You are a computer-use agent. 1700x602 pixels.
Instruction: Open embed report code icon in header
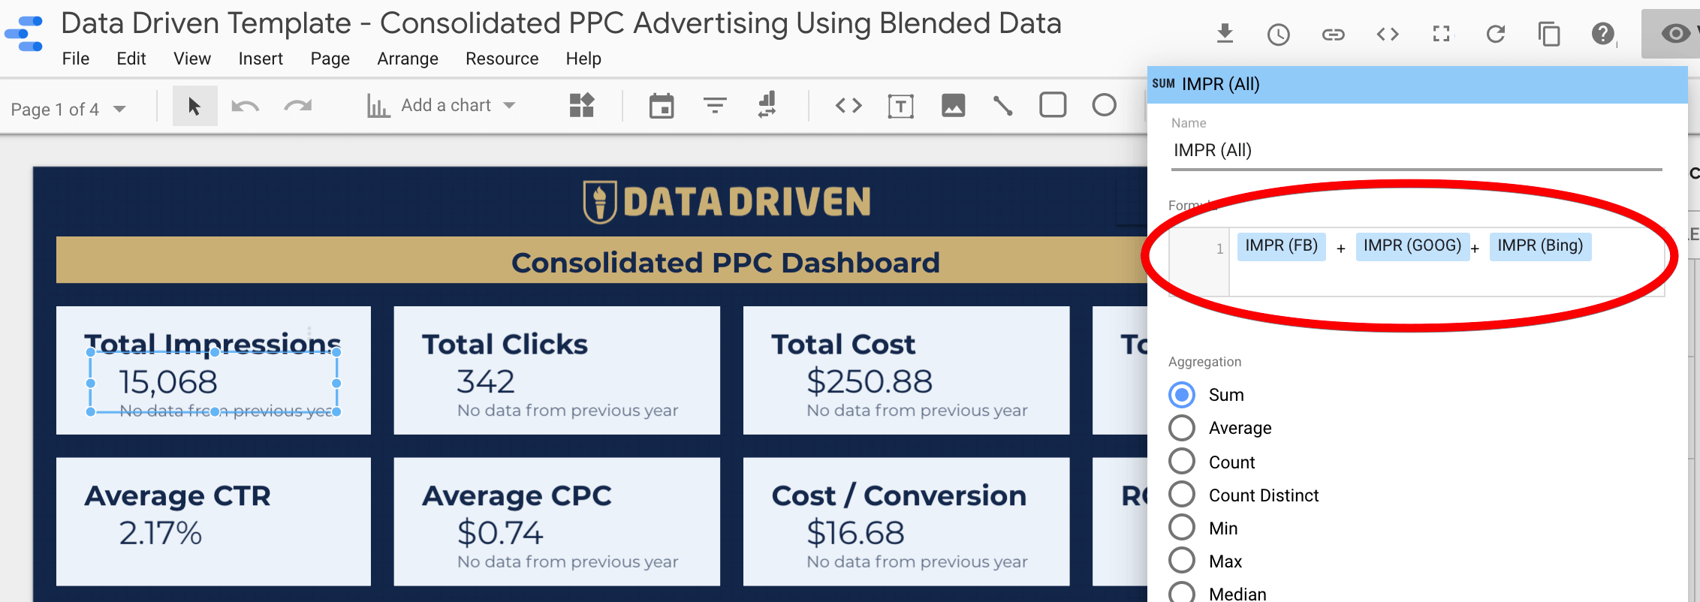(1387, 35)
